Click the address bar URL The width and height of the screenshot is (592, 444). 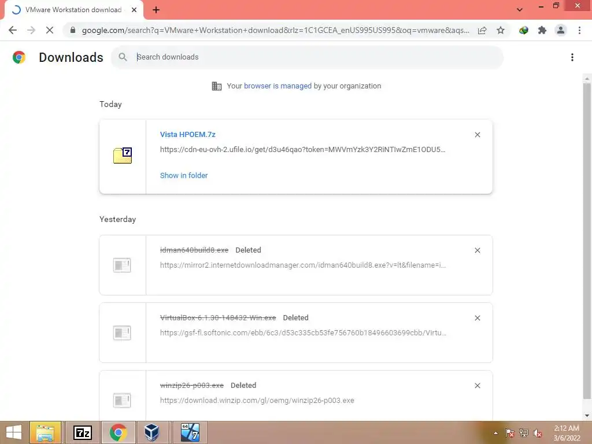point(276,30)
